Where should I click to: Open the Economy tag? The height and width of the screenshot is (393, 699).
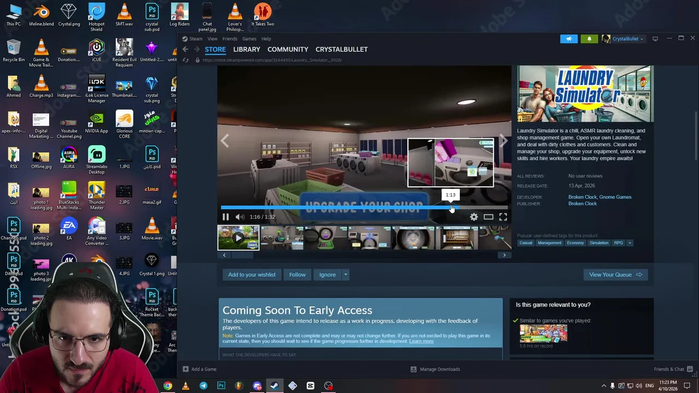[x=575, y=243]
